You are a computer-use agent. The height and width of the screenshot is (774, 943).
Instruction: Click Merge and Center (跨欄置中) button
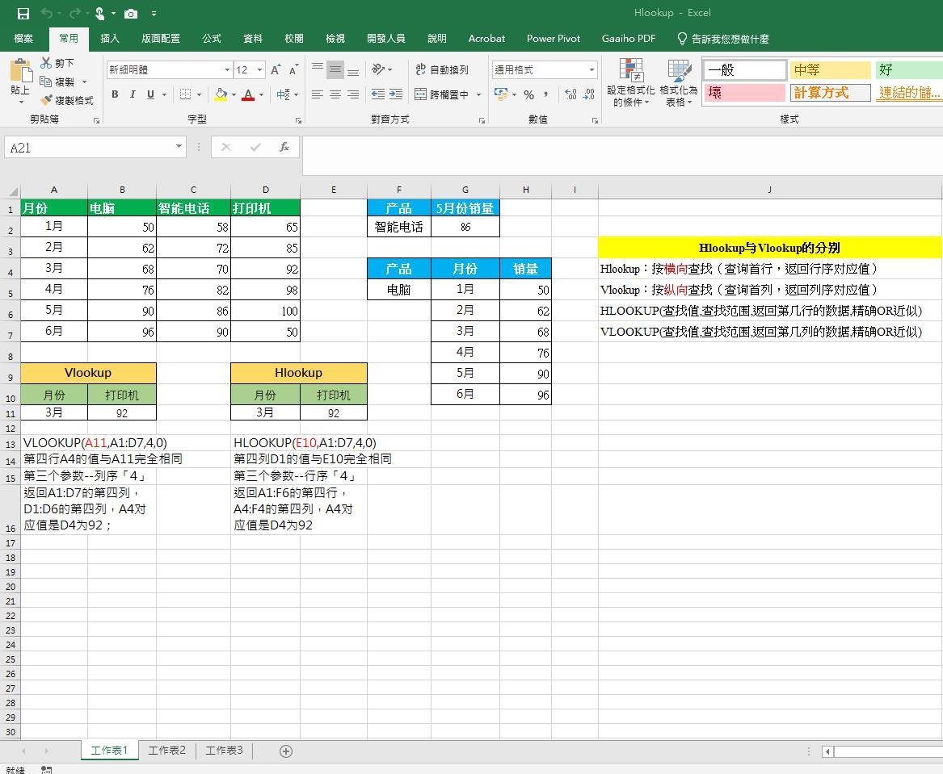pyautogui.click(x=442, y=94)
